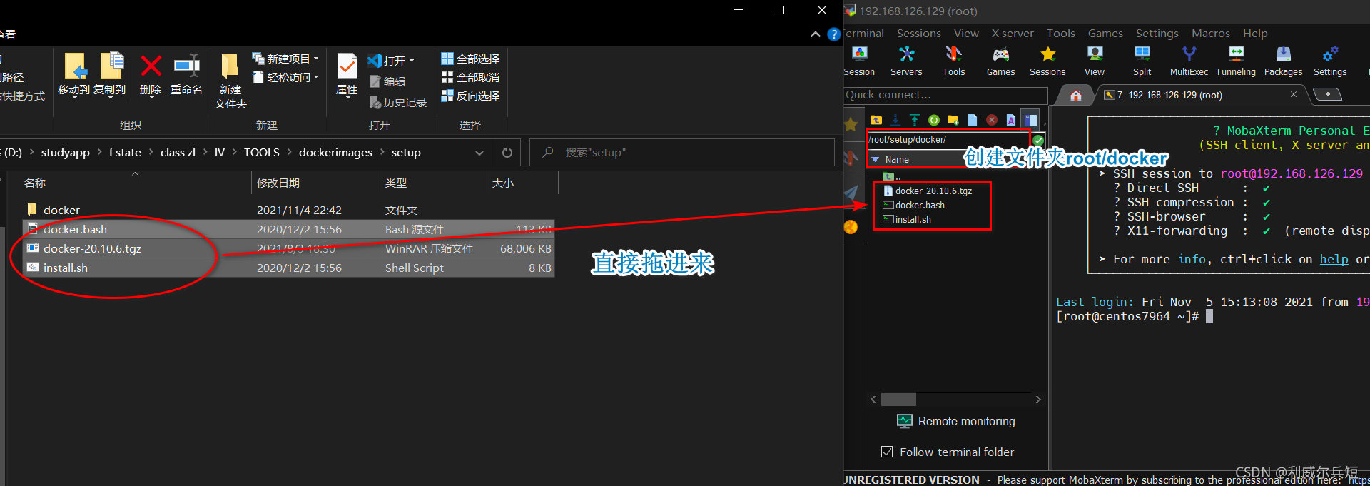This screenshot has width=1370, height=486.
Task: Click the sidebar Sftp globe tab
Action: click(x=851, y=227)
